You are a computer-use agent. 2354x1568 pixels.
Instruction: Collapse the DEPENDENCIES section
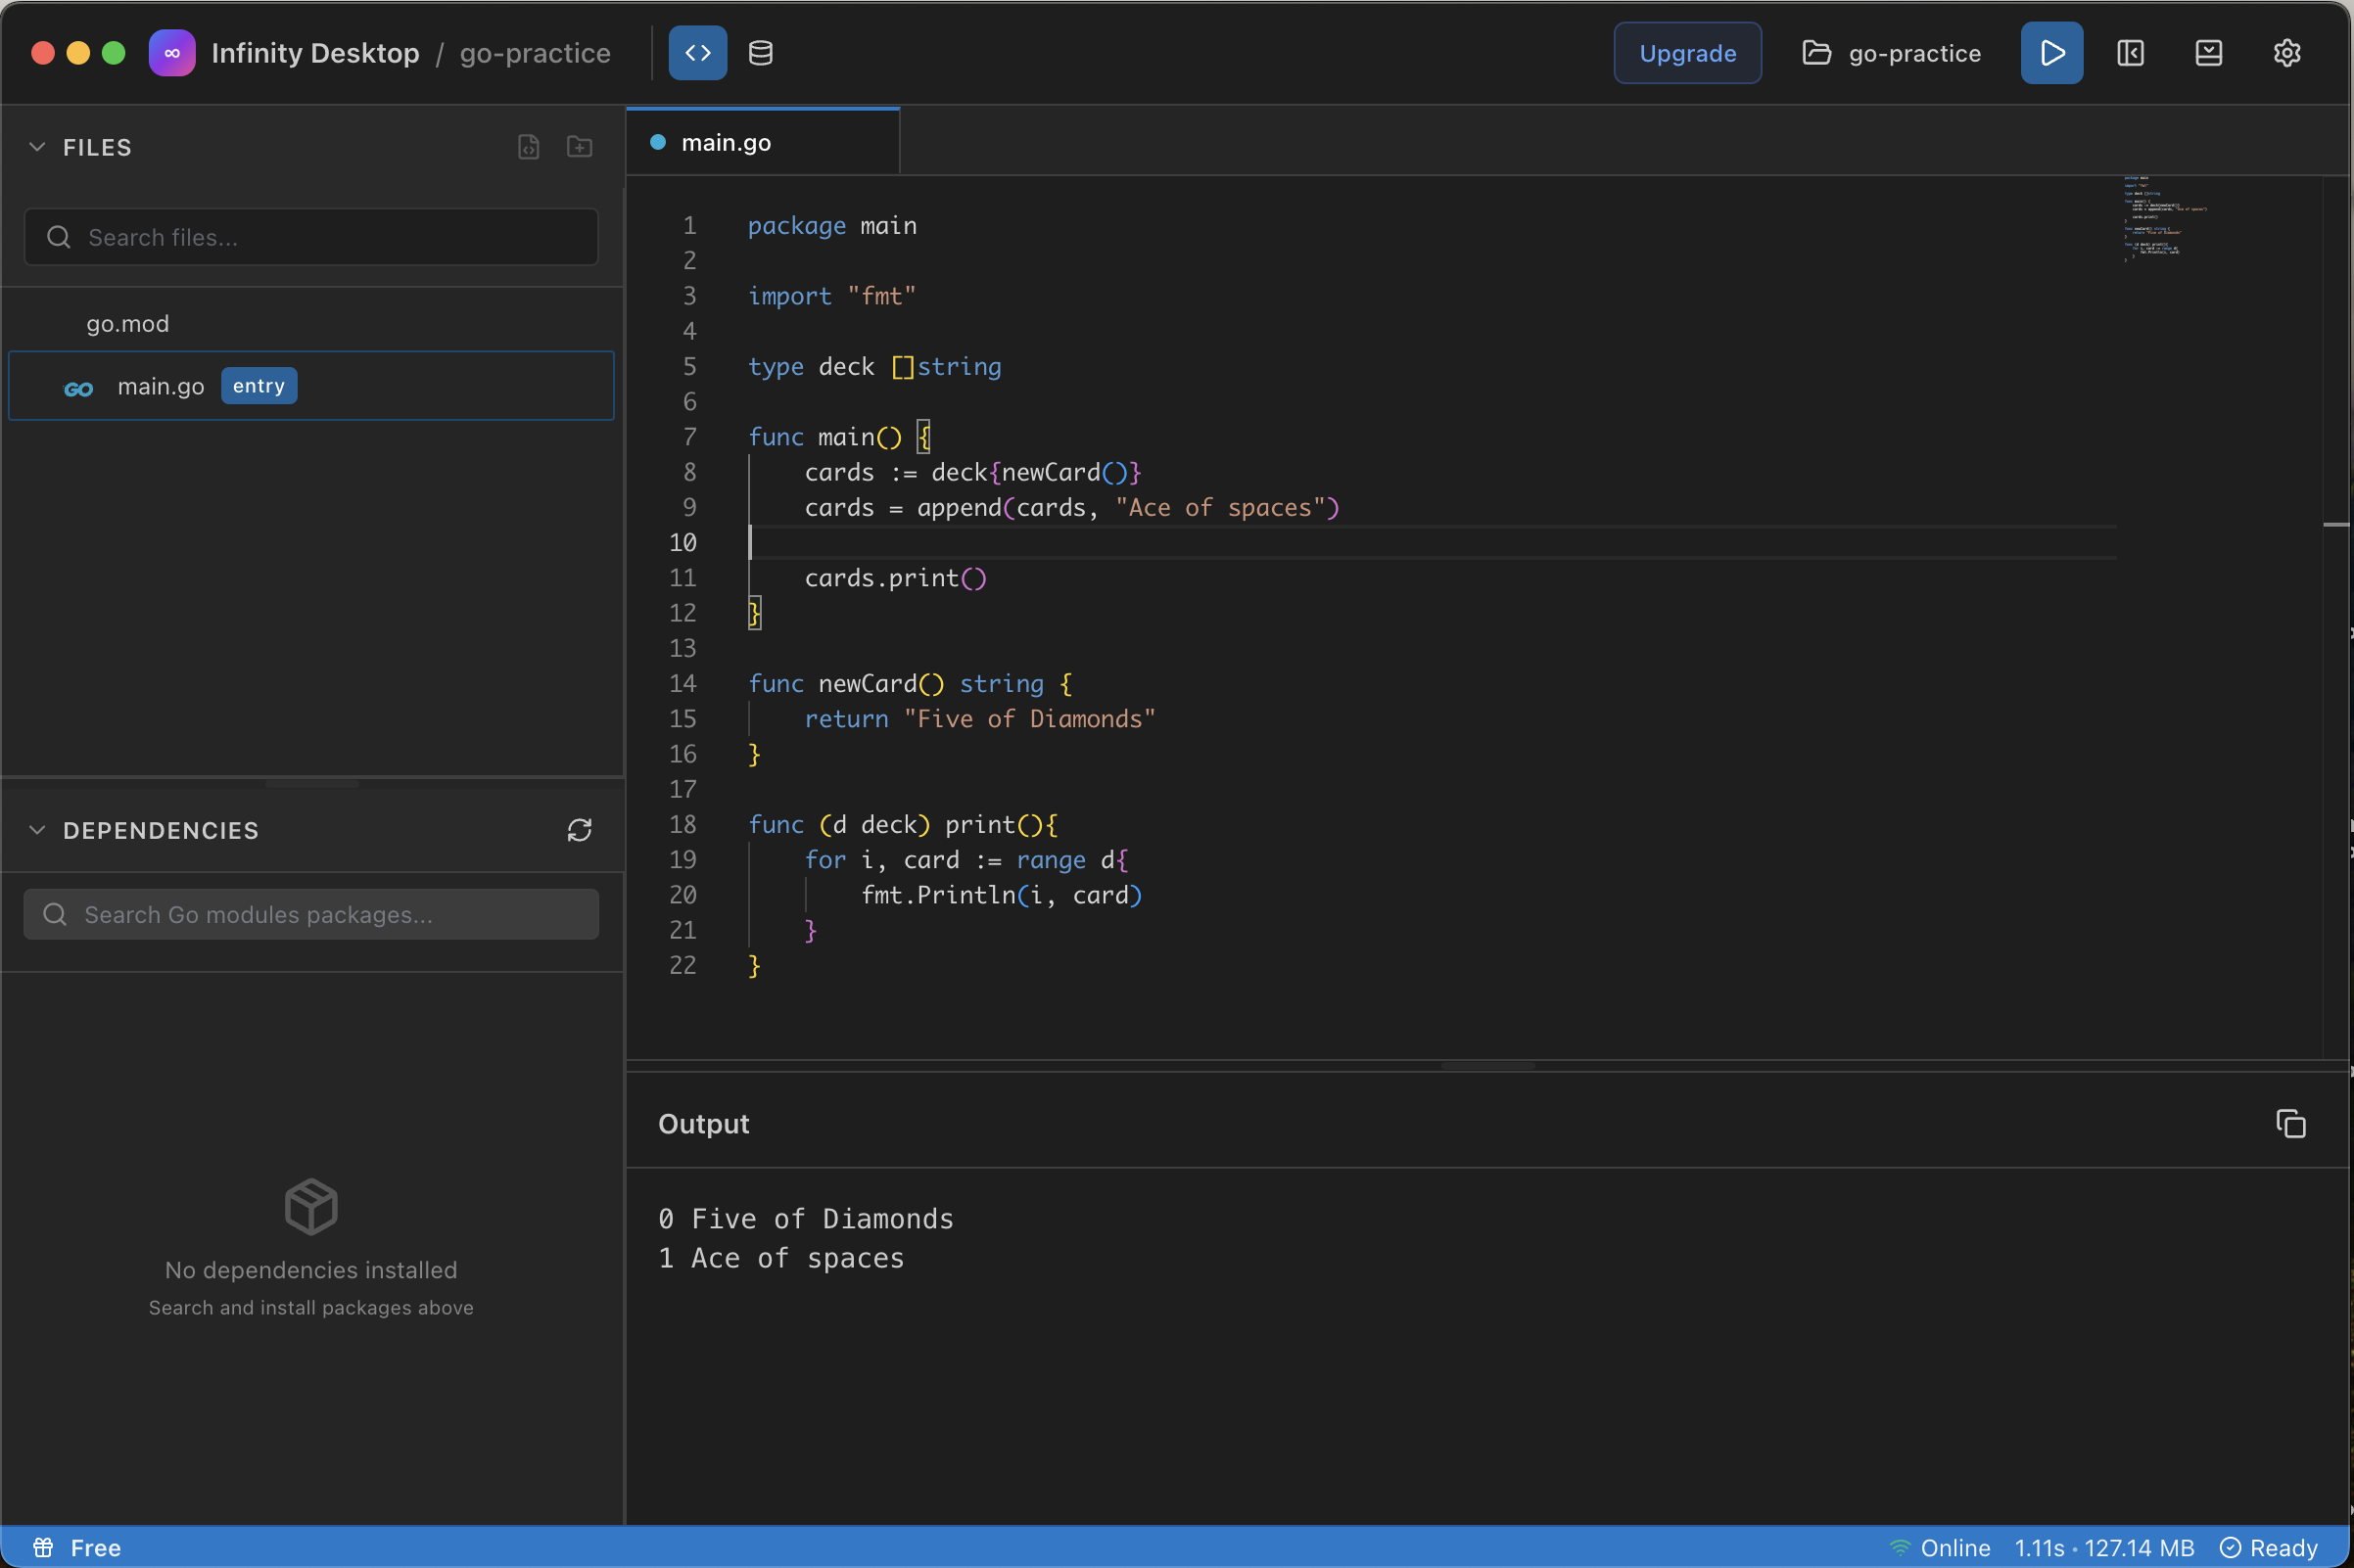37,830
